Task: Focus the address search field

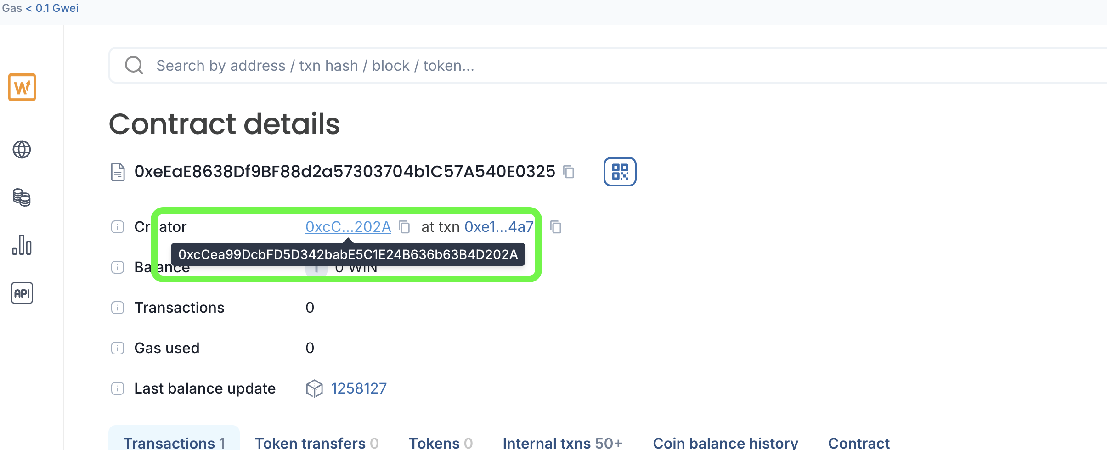Action: pos(606,66)
